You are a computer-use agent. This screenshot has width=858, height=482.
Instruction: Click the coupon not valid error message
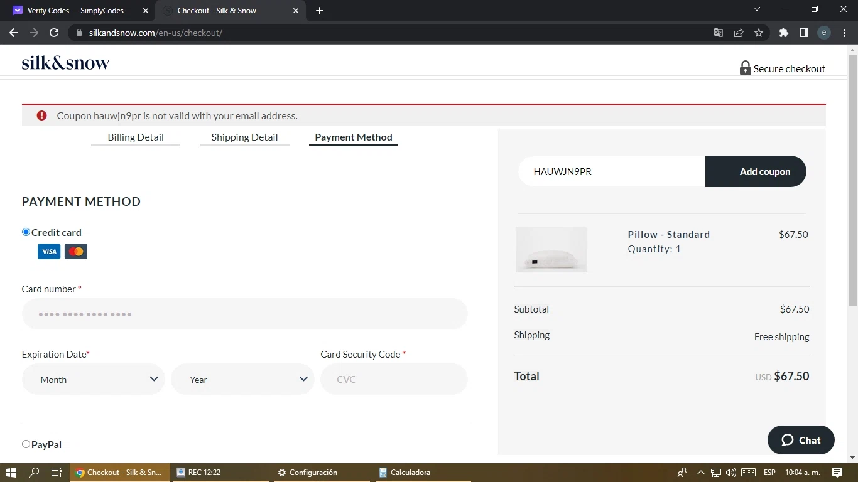177,115
